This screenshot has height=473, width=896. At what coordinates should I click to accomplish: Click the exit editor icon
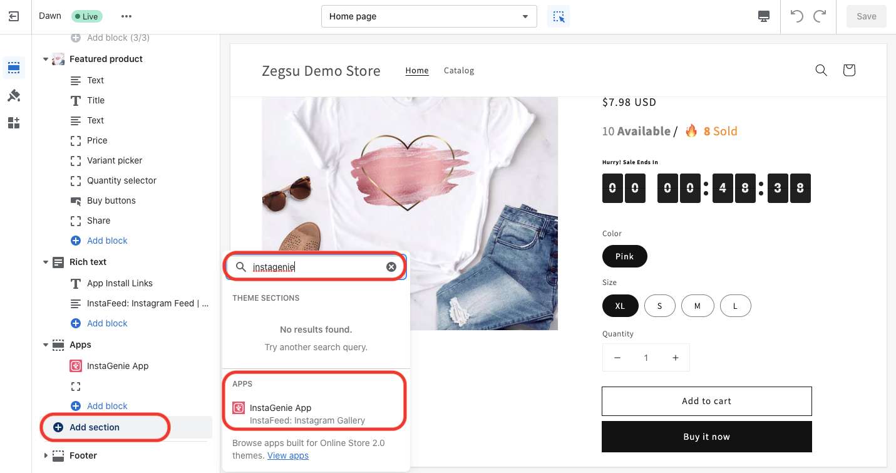coord(14,16)
